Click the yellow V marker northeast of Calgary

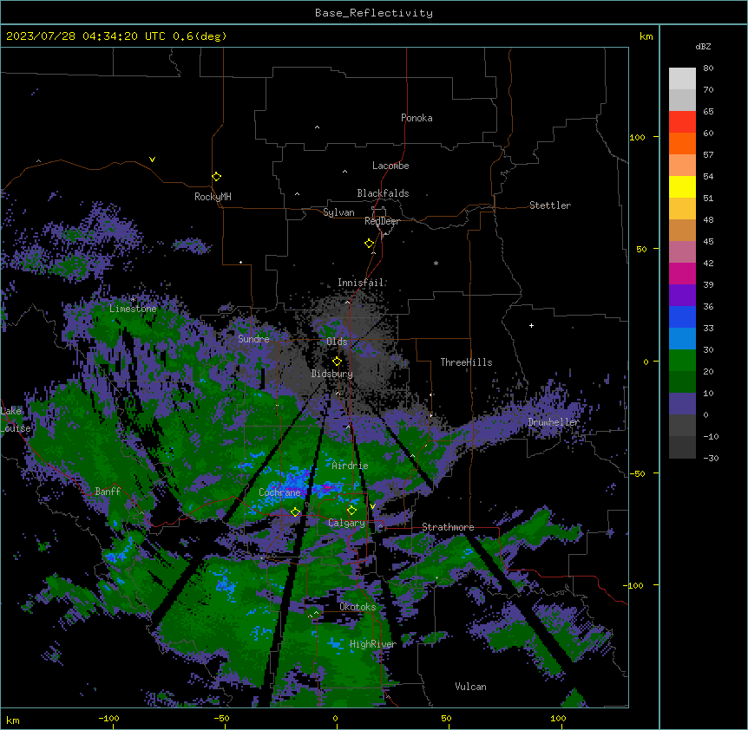coord(372,506)
